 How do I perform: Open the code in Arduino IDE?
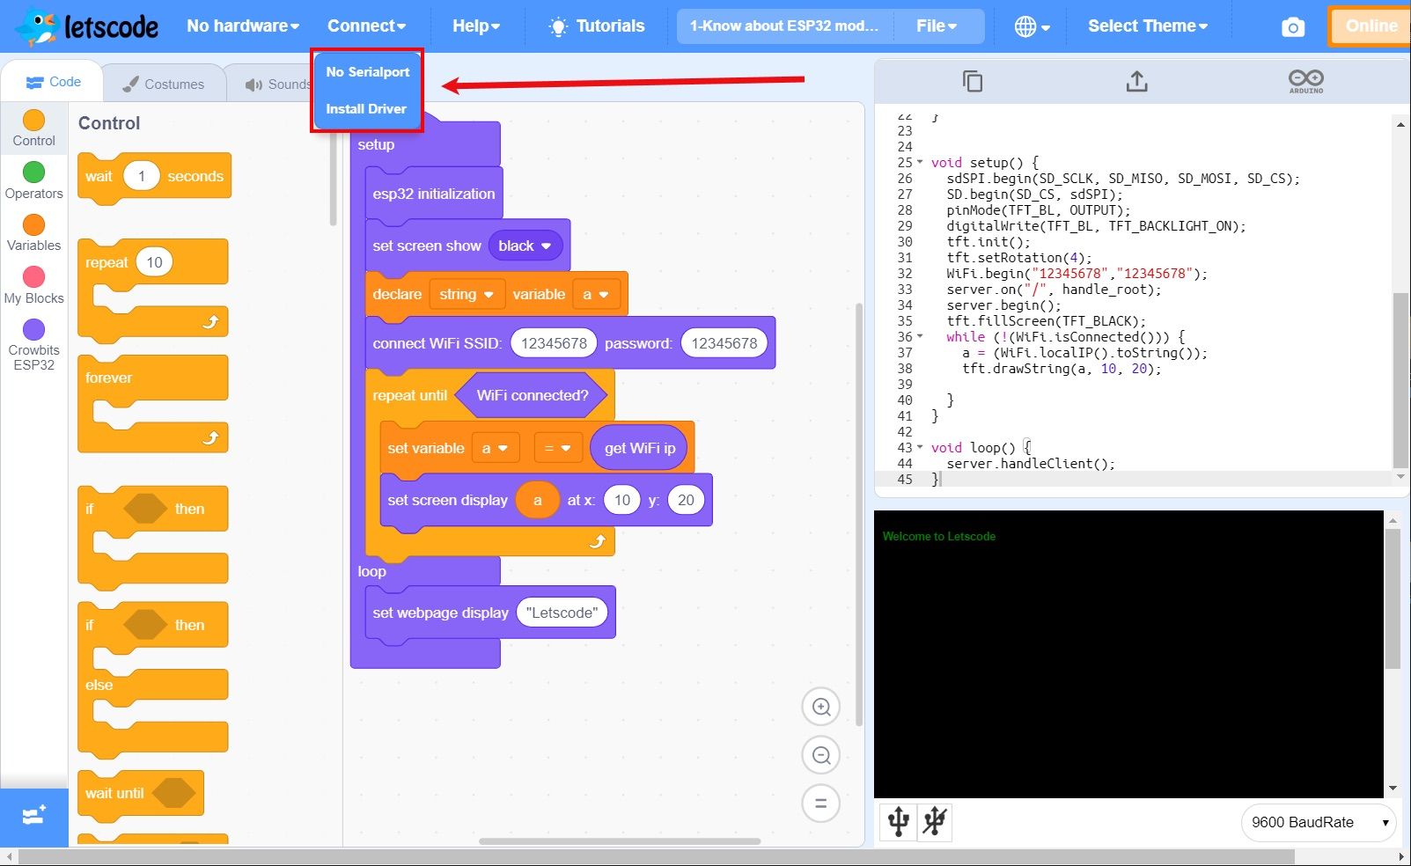1304,80
